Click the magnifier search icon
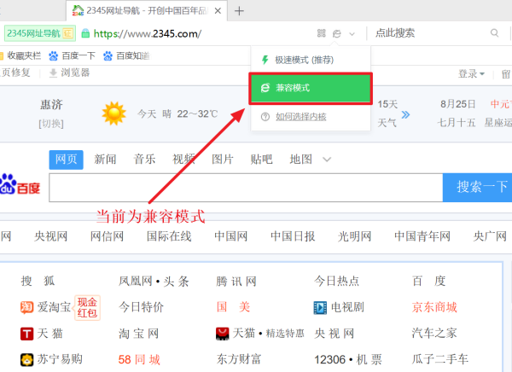Viewport: 512px width, 372px height. pos(494,33)
